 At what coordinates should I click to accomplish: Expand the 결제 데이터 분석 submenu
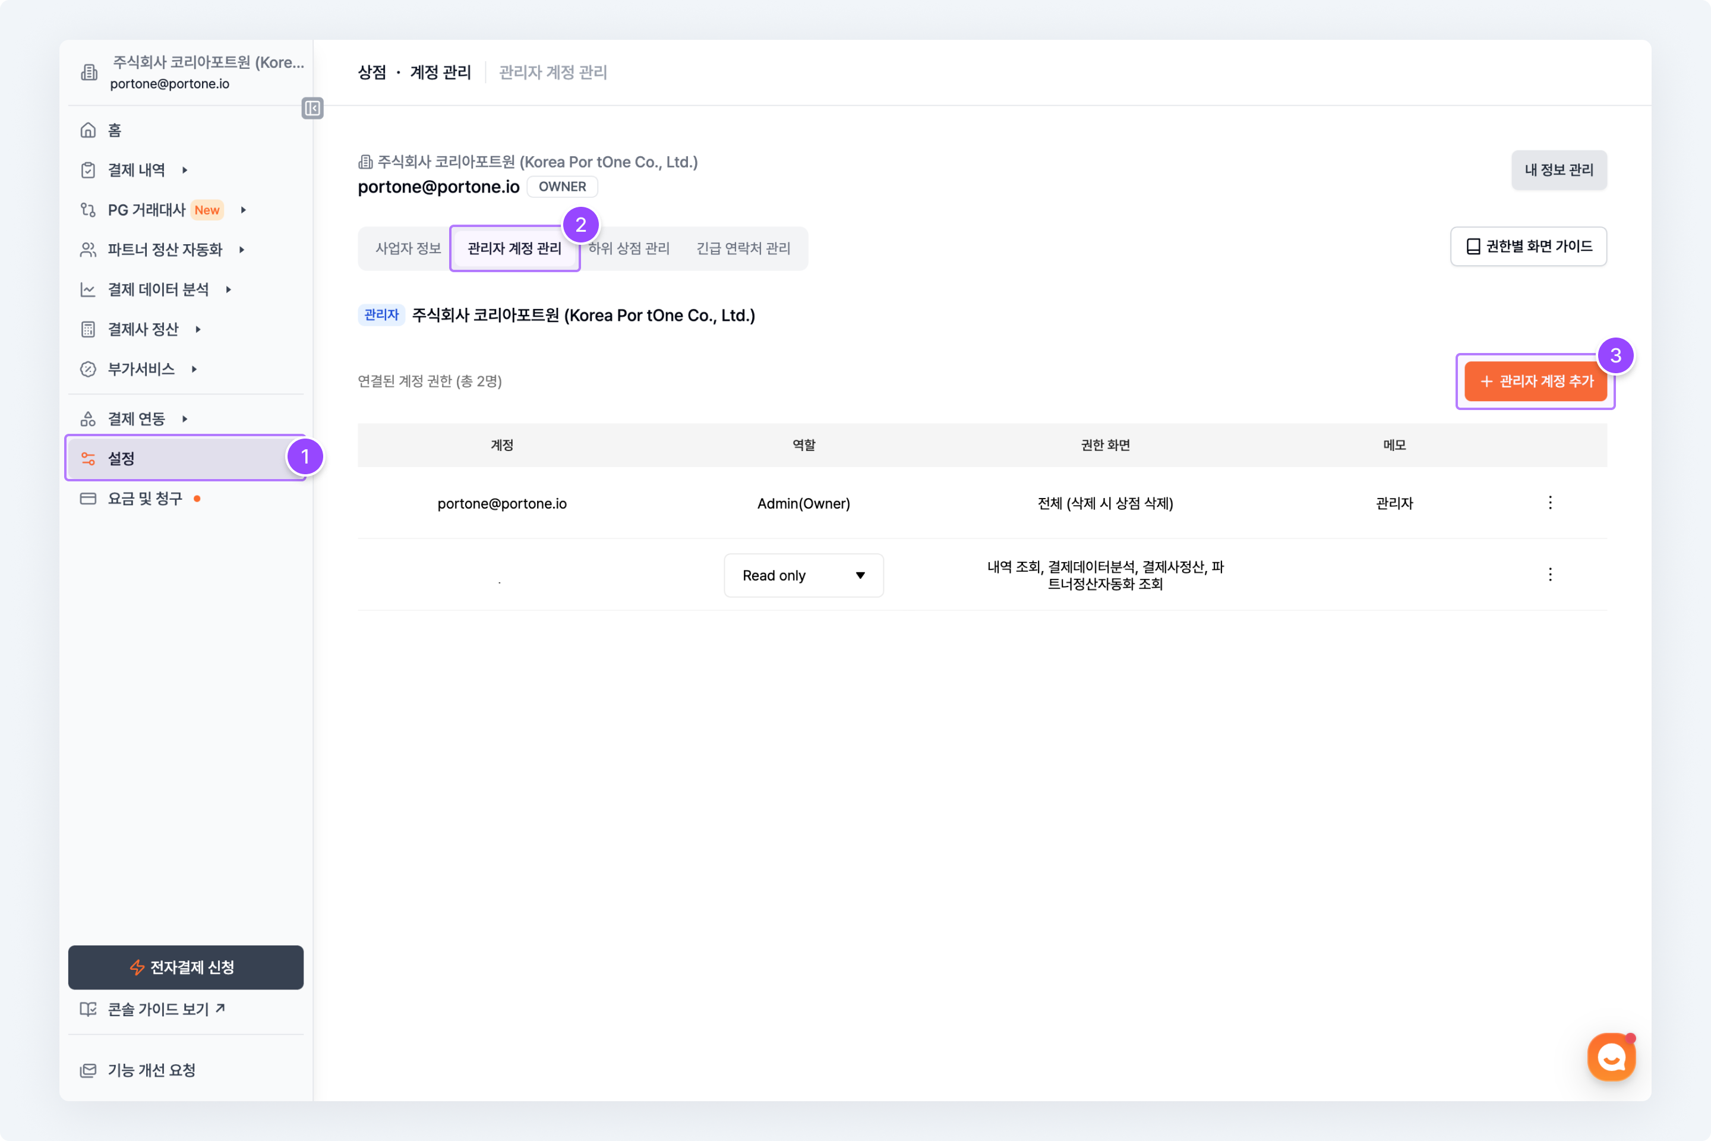click(x=228, y=289)
